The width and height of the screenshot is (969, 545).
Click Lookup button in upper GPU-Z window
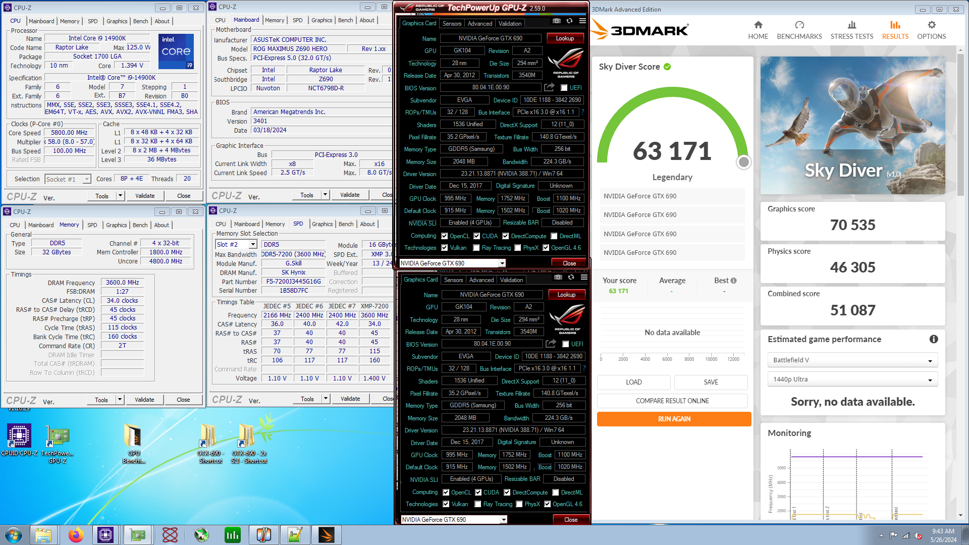pyautogui.click(x=565, y=38)
